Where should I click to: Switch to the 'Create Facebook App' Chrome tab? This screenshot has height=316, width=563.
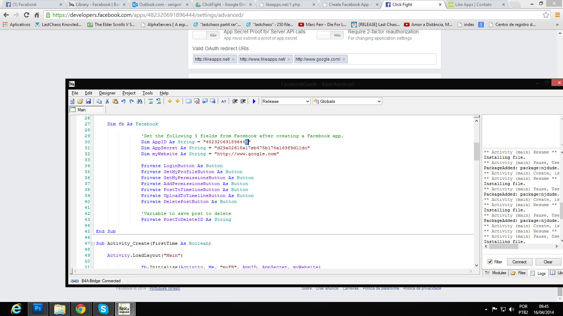[350, 5]
